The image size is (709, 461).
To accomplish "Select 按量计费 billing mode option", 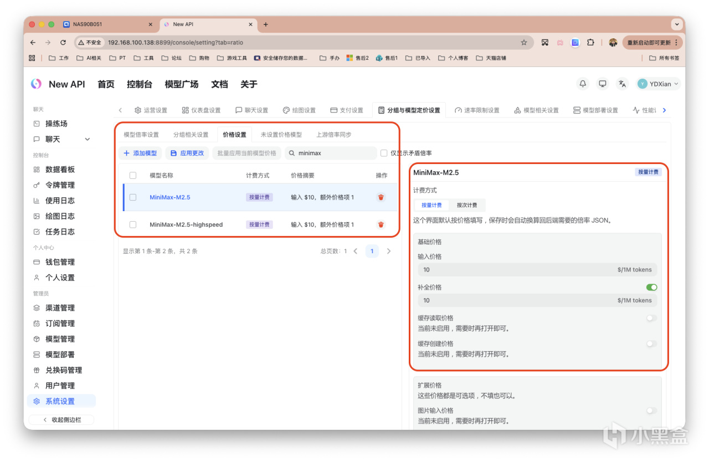I will [431, 205].
